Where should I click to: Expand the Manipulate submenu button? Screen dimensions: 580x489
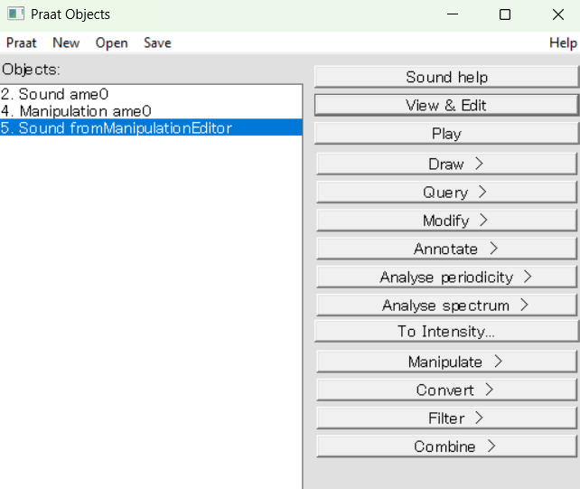click(x=446, y=362)
